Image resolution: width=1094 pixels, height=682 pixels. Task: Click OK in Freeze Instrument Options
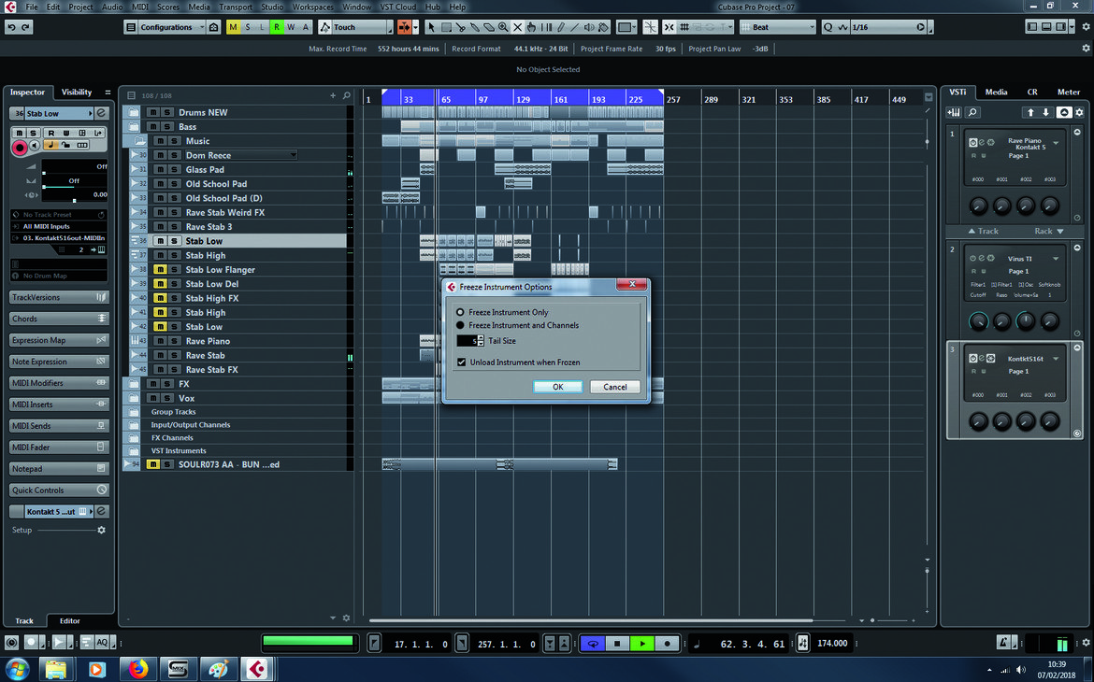557,387
